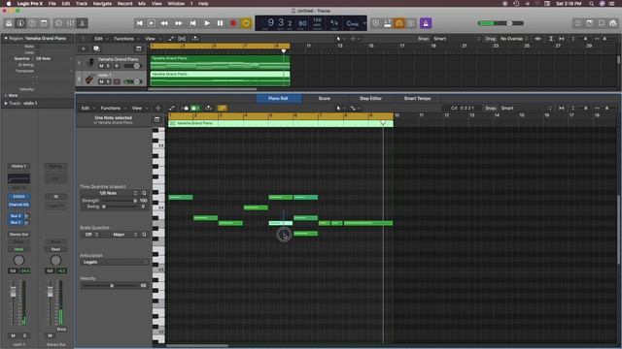Mute the Yamaha Grand Piano track
This screenshot has width=622, height=349.
coord(101,66)
